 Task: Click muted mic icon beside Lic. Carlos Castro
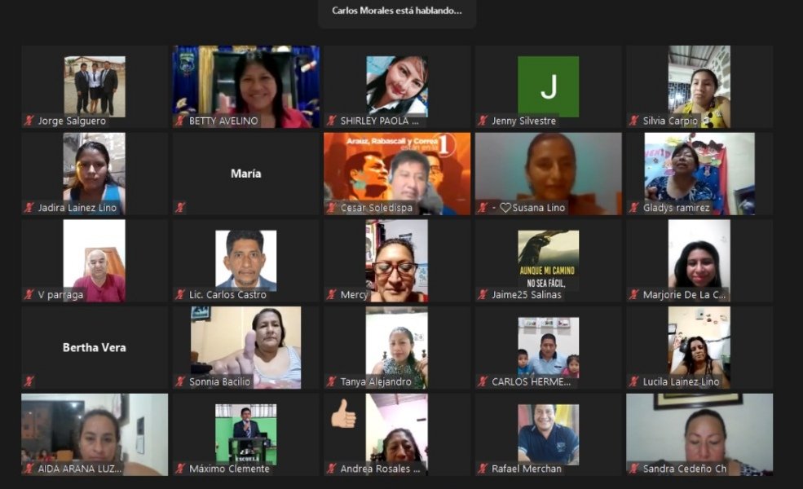[179, 295]
